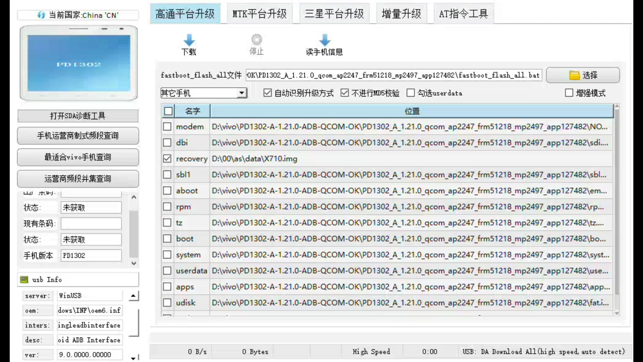Click the 运营商频段并集查询 button

coord(78,179)
